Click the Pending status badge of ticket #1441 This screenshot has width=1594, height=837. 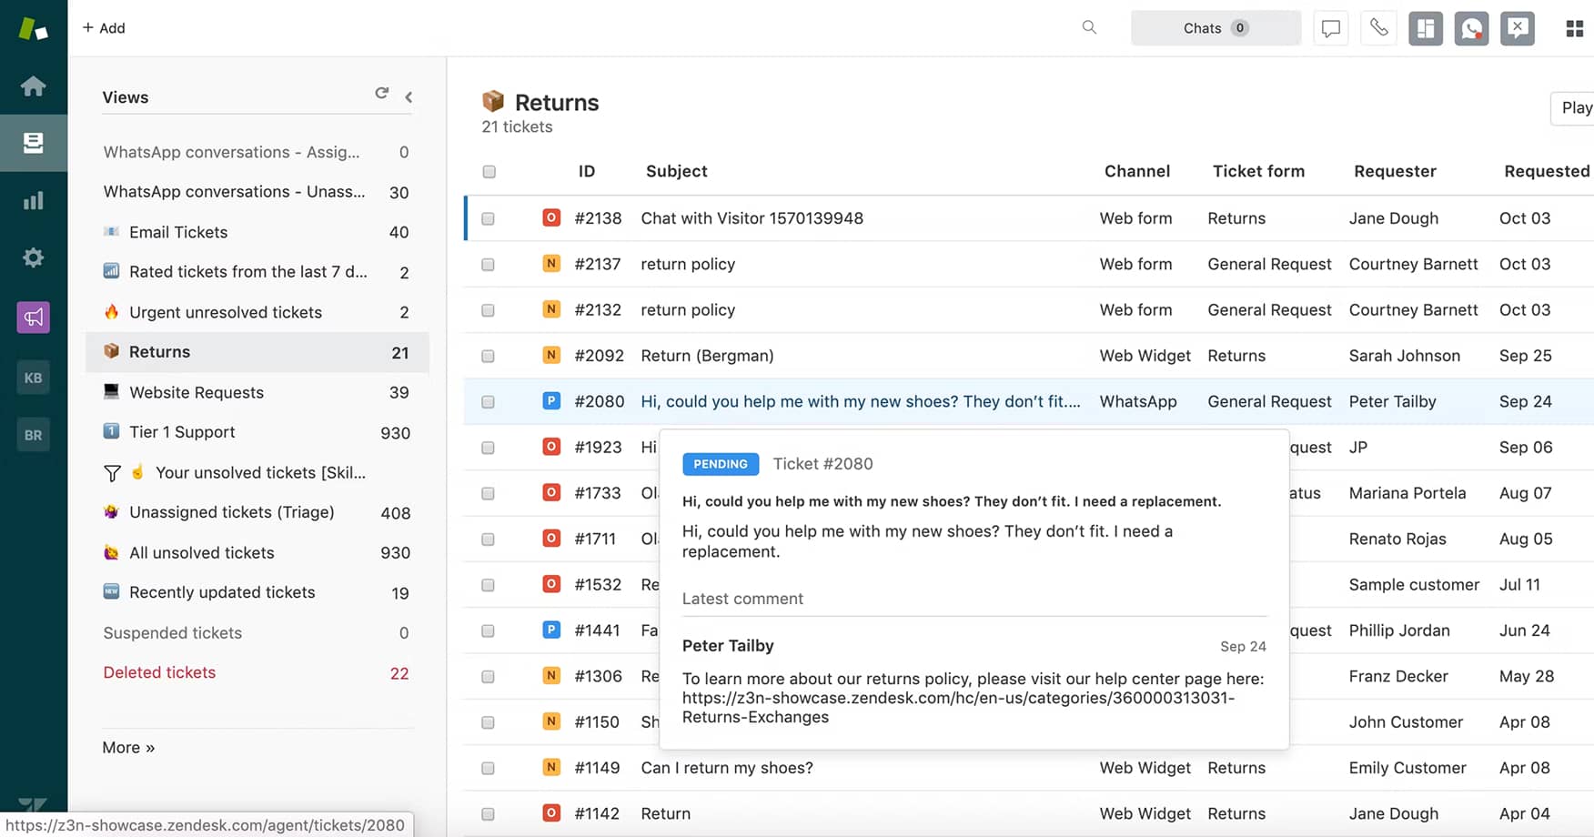(x=550, y=630)
